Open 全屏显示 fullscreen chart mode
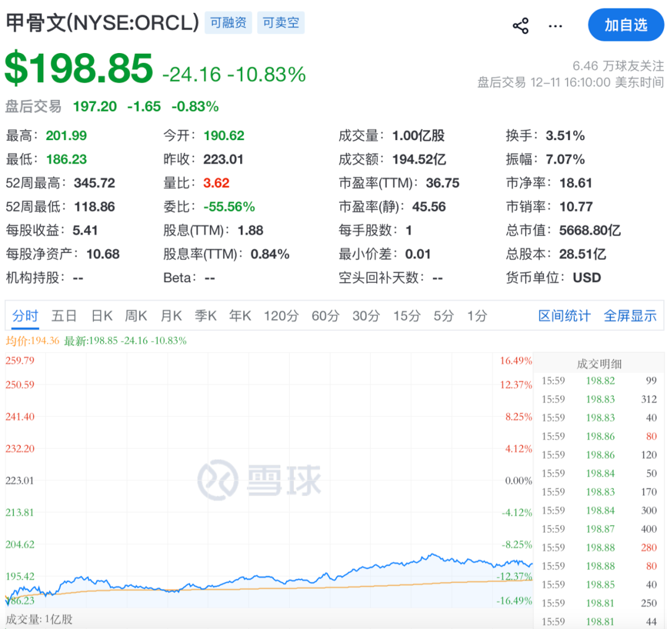Screen dimensions: 667x629 tap(630, 315)
